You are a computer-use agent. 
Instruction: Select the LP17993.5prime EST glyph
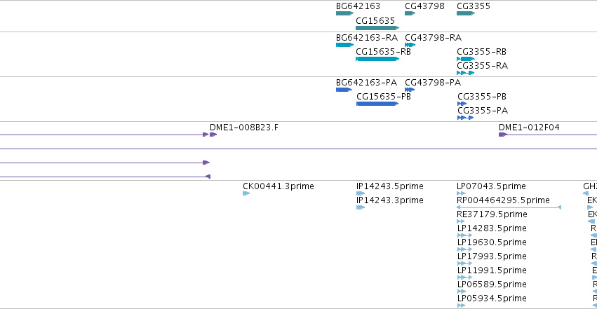[465, 263]
